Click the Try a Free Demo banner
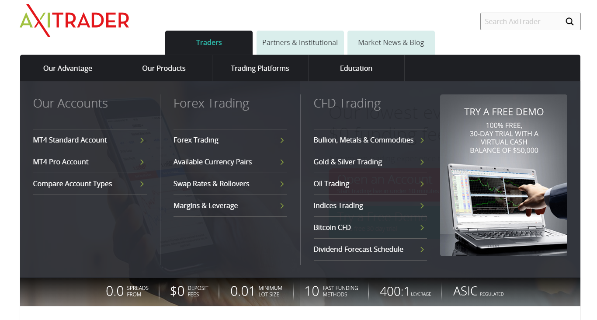The image size is (597, 320). point(503,175)
